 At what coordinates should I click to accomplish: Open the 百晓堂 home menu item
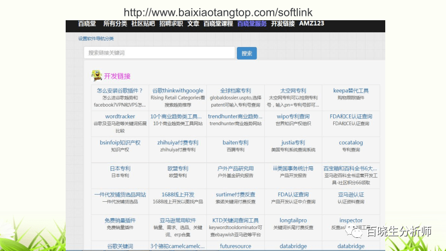point(87,24)
